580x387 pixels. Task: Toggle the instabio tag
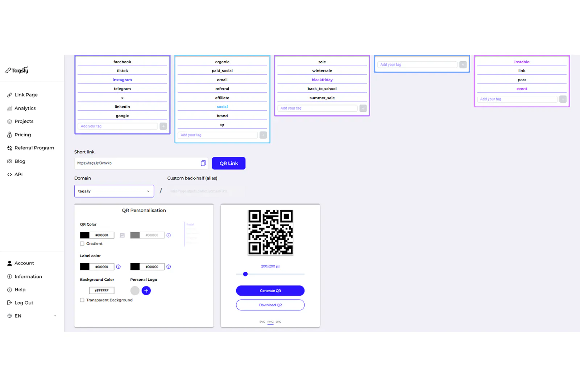point(522,62)
